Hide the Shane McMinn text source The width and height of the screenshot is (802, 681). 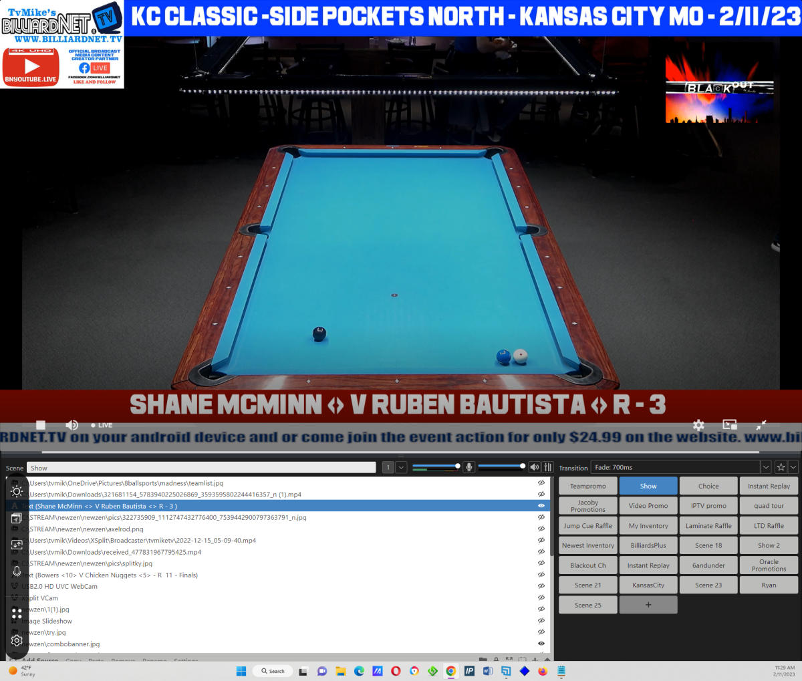pos(541,506)
